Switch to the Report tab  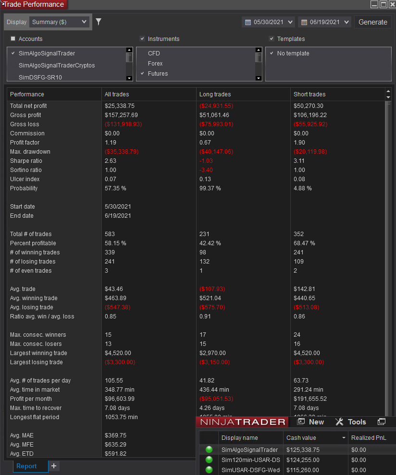click(26, 466)
